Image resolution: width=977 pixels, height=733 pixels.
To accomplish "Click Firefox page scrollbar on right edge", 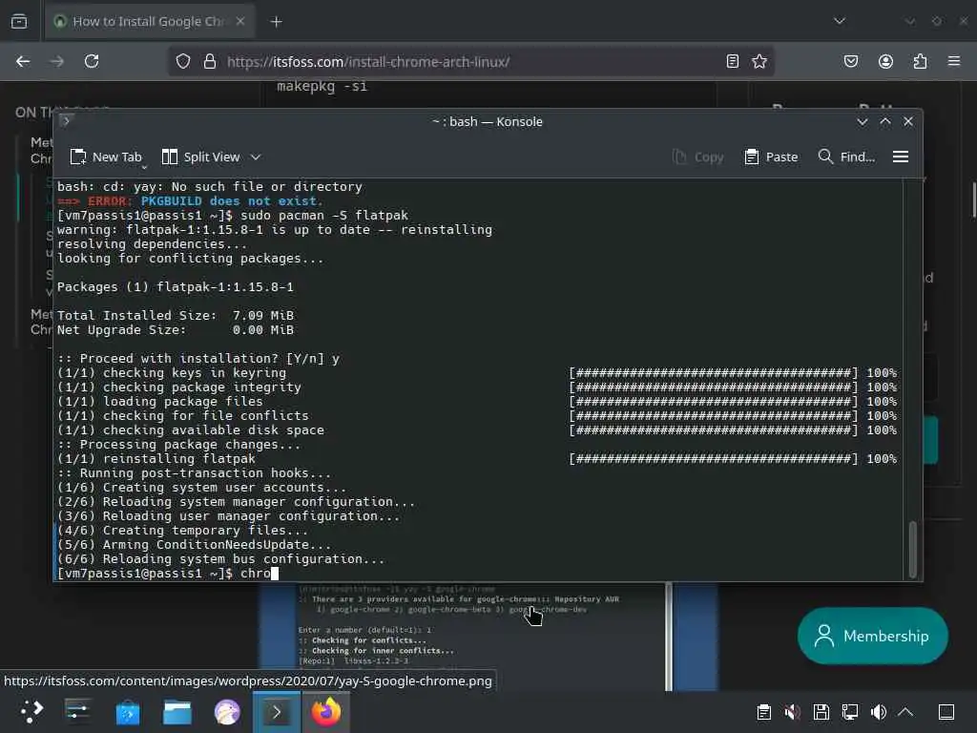I will click(974, 199).
